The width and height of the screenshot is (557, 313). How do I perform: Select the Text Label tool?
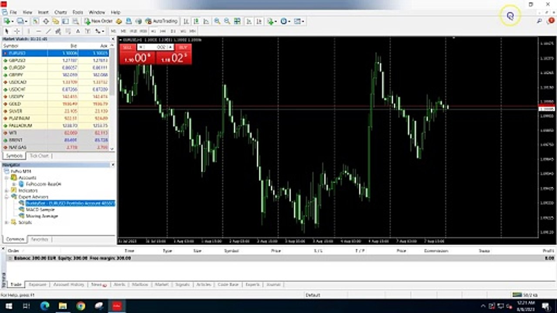pos(88,31)
